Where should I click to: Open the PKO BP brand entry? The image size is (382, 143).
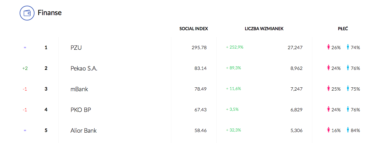click(81, 110)
